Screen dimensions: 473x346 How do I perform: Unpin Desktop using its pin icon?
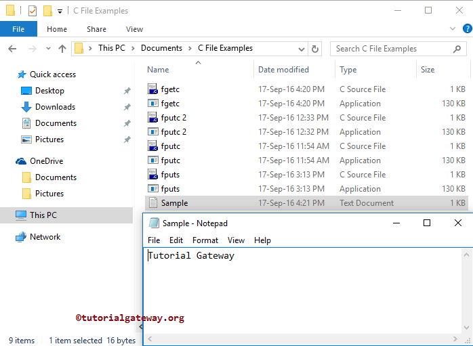click(x=127, y=91)
